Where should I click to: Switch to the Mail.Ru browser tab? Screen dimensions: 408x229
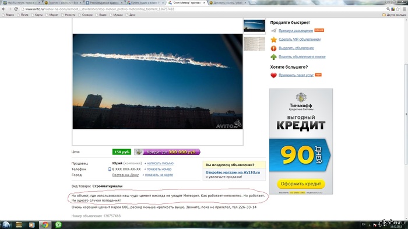[x=22, y=2]
